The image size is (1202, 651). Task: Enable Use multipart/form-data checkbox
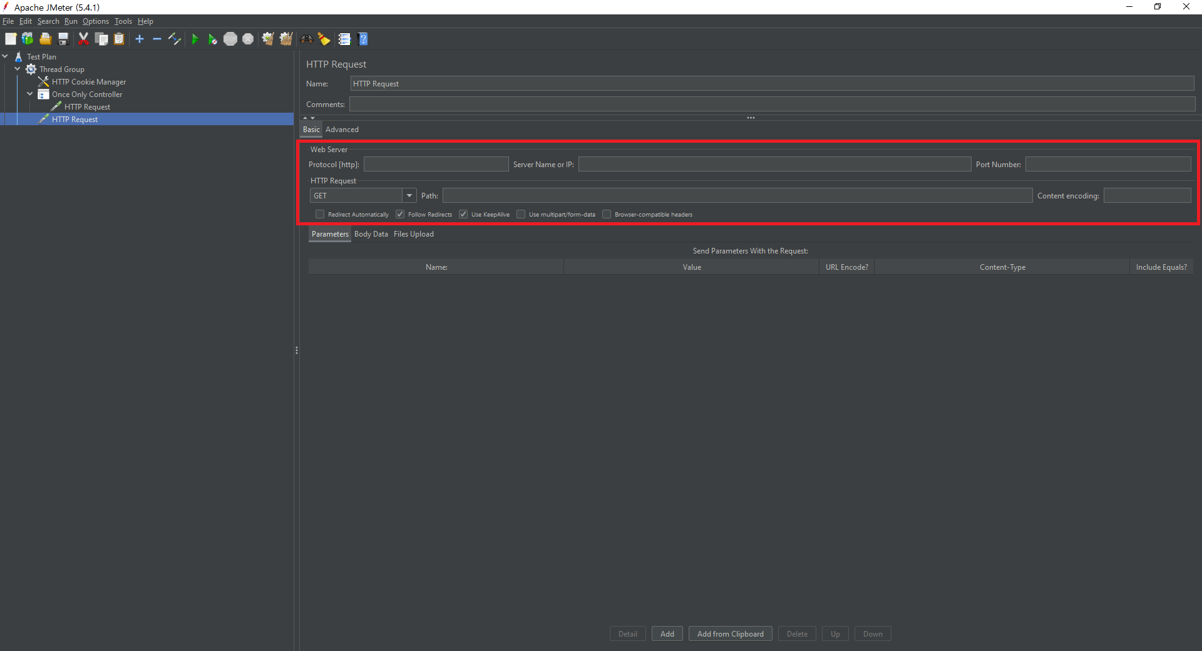click(521, 214)
